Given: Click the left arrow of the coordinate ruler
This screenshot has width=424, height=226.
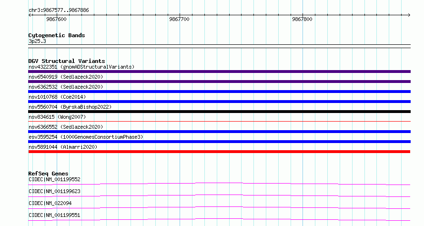Looking at the screenshot, I should pyautogui.click(x=30, y=15).
